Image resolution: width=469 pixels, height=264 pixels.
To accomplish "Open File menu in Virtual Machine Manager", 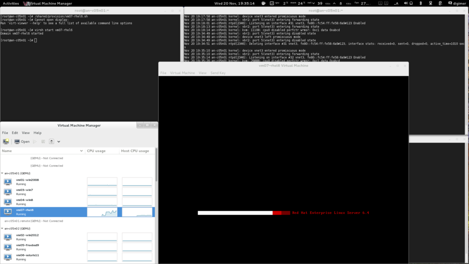I will (x=5, y=133).
